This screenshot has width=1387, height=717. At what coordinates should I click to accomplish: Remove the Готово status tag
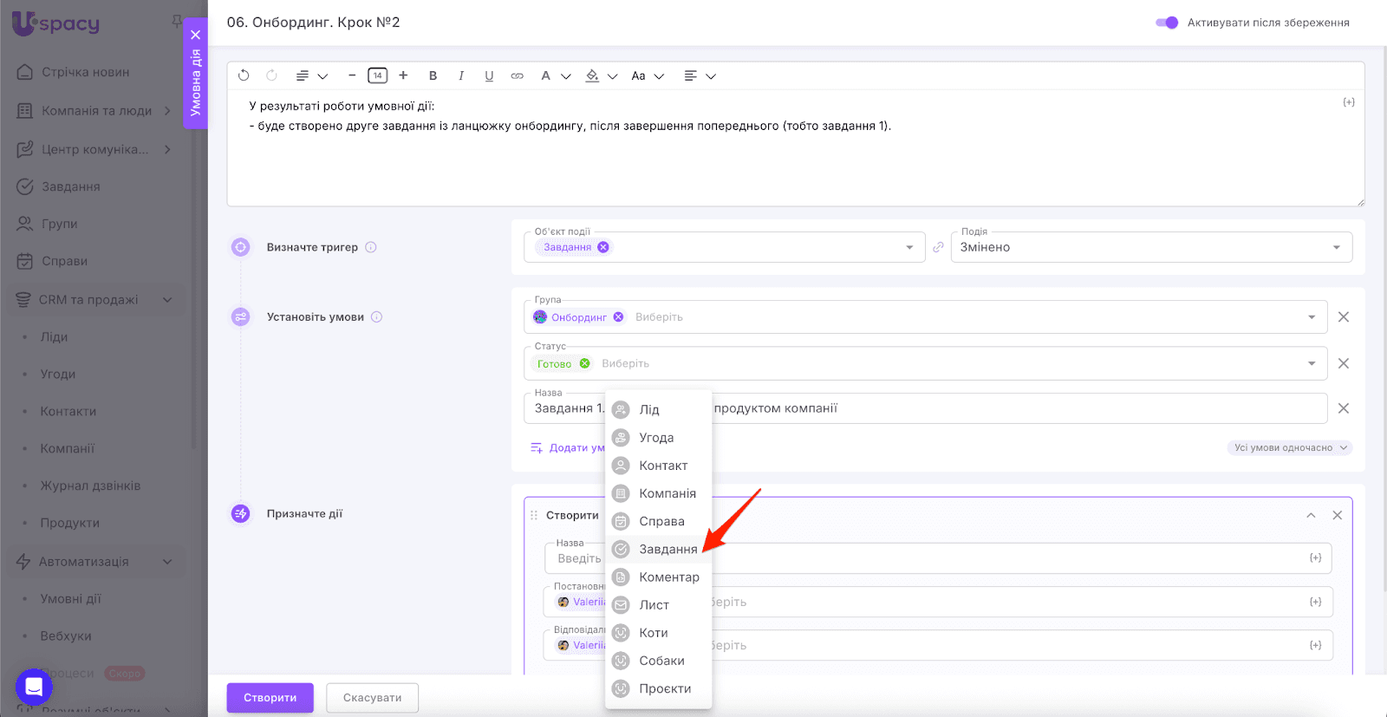[x=585, y=363]
